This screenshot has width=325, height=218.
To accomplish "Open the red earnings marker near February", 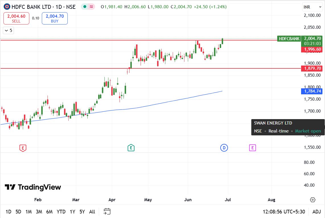I will (23, 148).
